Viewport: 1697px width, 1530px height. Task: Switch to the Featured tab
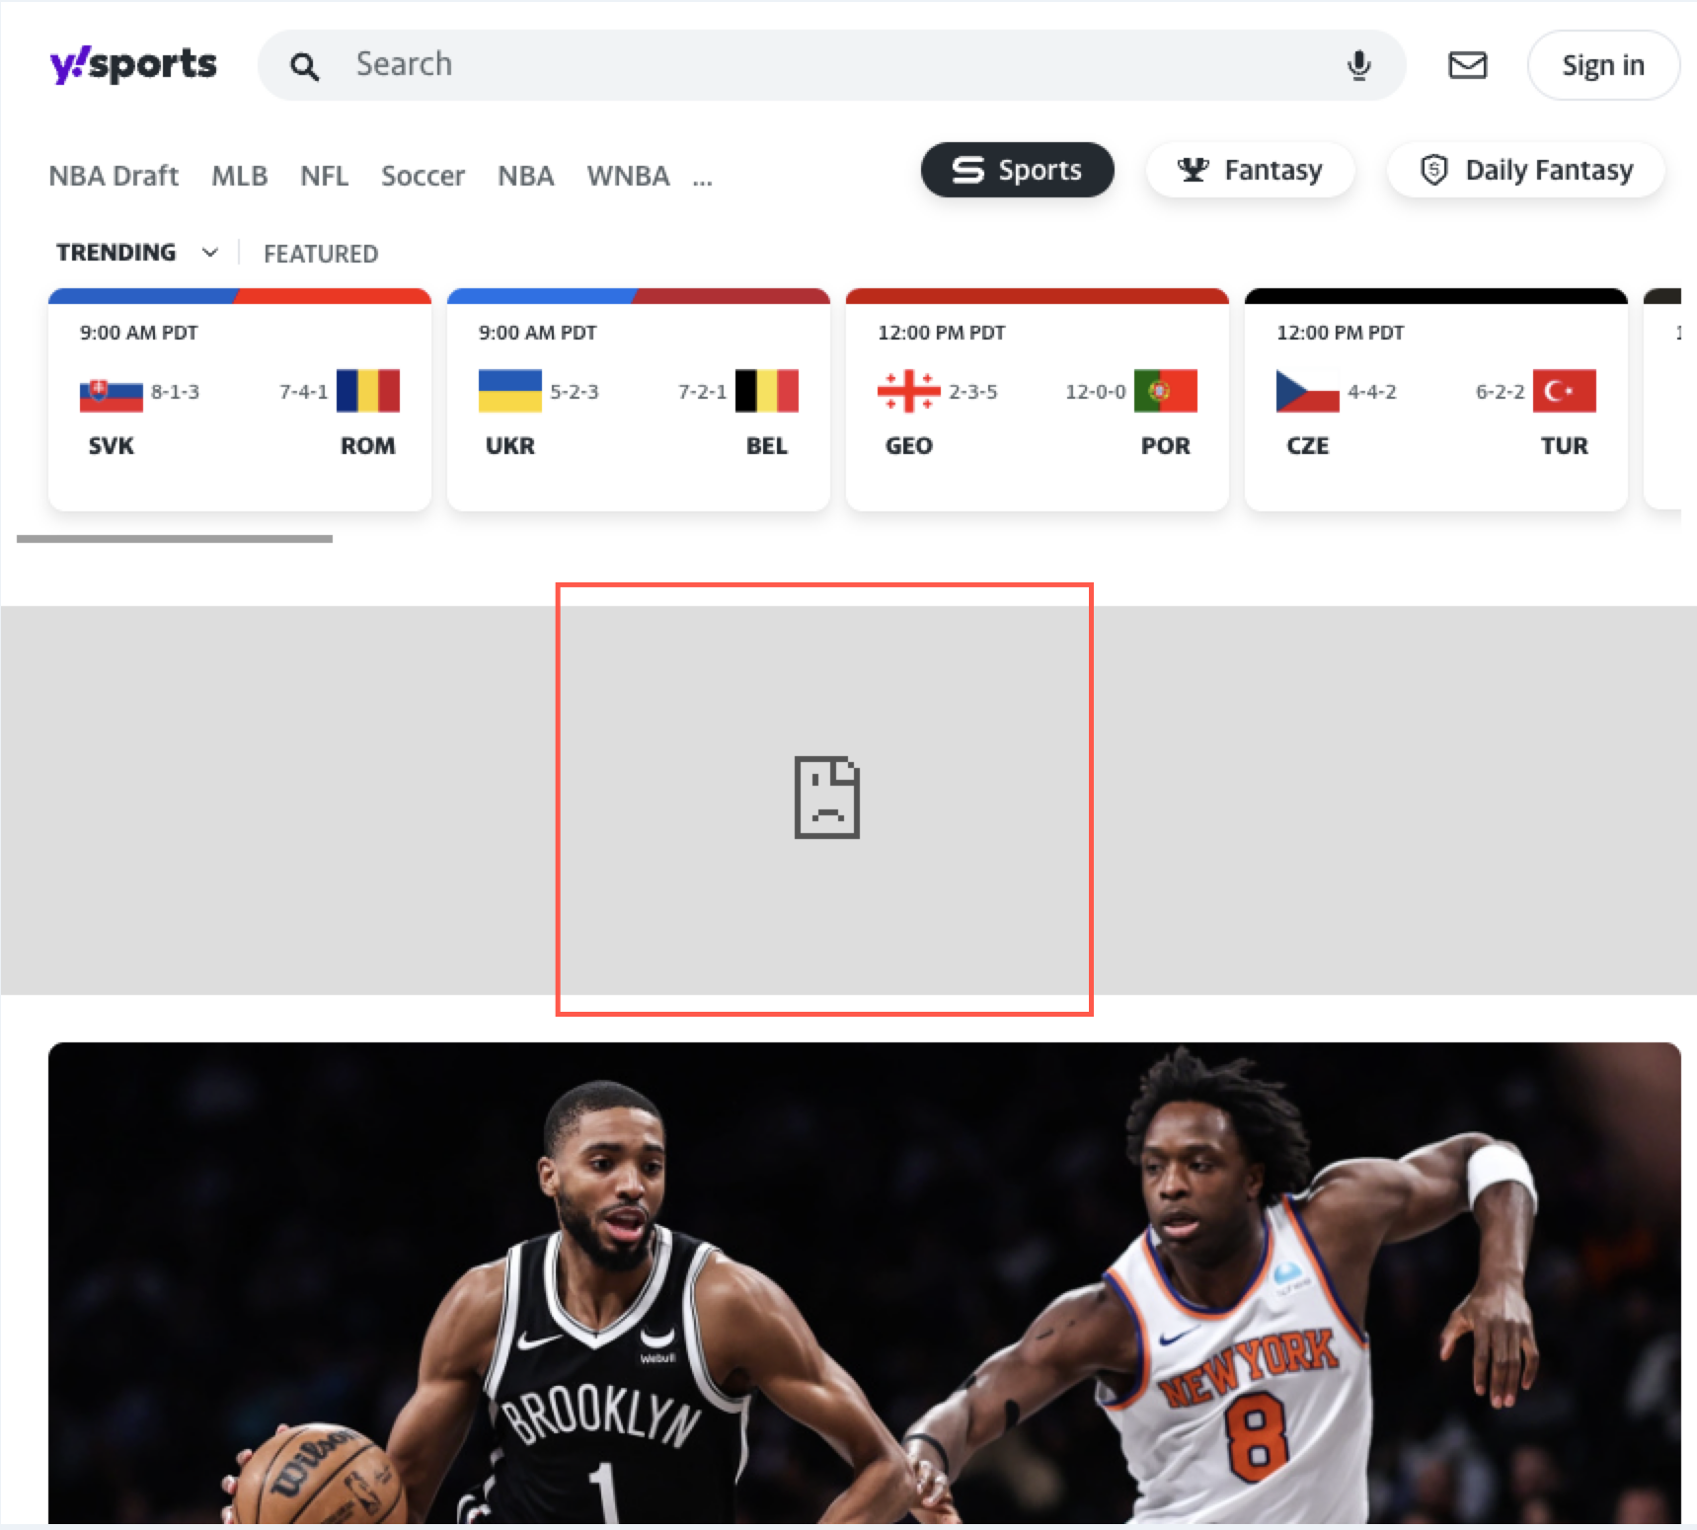(321, 254)
